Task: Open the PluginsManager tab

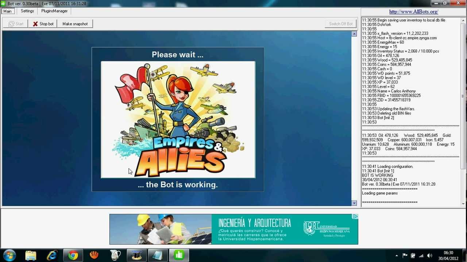Action: (x=54, y=11)
